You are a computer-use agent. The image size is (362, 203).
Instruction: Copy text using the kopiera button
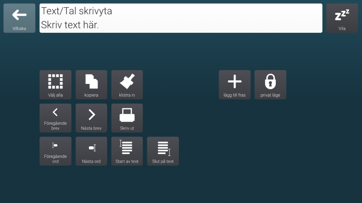click(x=91, y=85)
